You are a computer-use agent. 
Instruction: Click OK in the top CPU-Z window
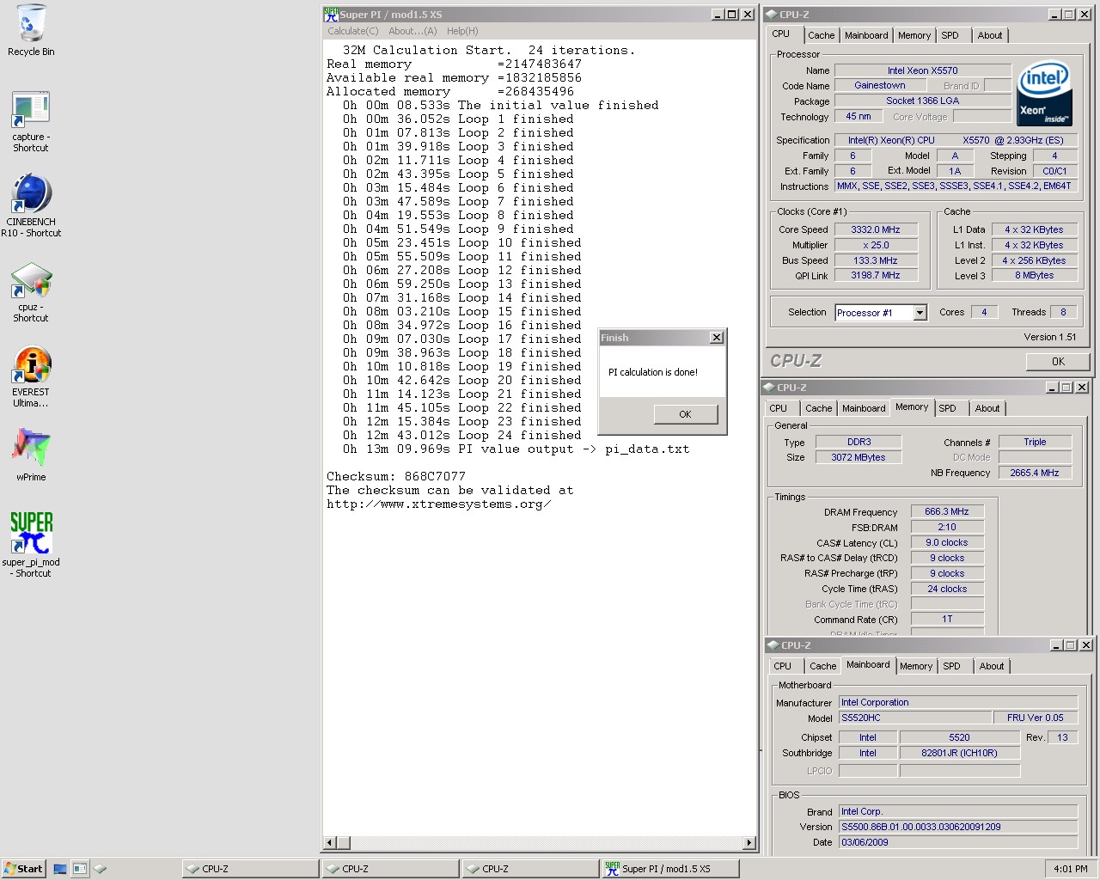[x=1058, y=362]
